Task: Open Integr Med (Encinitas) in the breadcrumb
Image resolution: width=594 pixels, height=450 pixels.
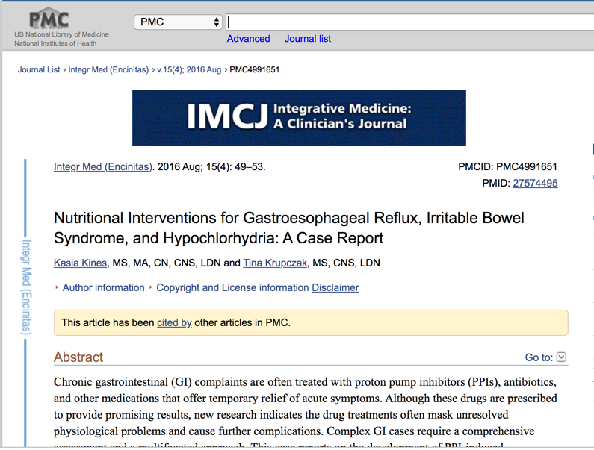Action: (x=108, y=69)
